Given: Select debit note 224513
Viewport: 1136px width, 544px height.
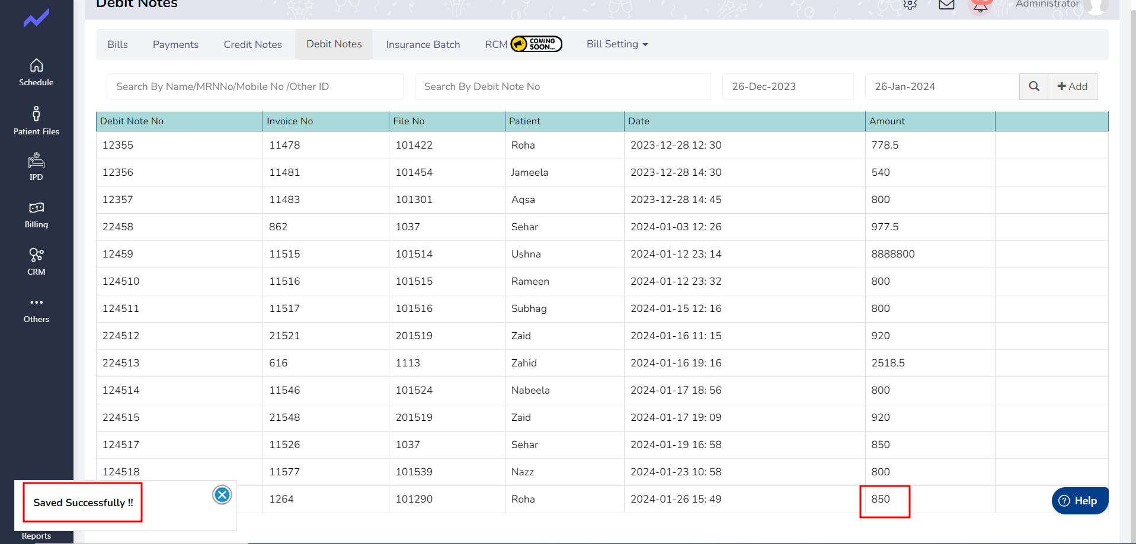Looking at the screenshot, I should tap(121, 363).
